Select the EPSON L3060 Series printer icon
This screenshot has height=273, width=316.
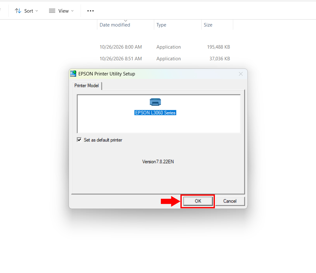point(155,102)
